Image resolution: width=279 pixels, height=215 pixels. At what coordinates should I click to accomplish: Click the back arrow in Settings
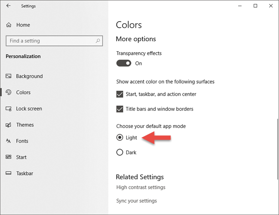(8, 6)
